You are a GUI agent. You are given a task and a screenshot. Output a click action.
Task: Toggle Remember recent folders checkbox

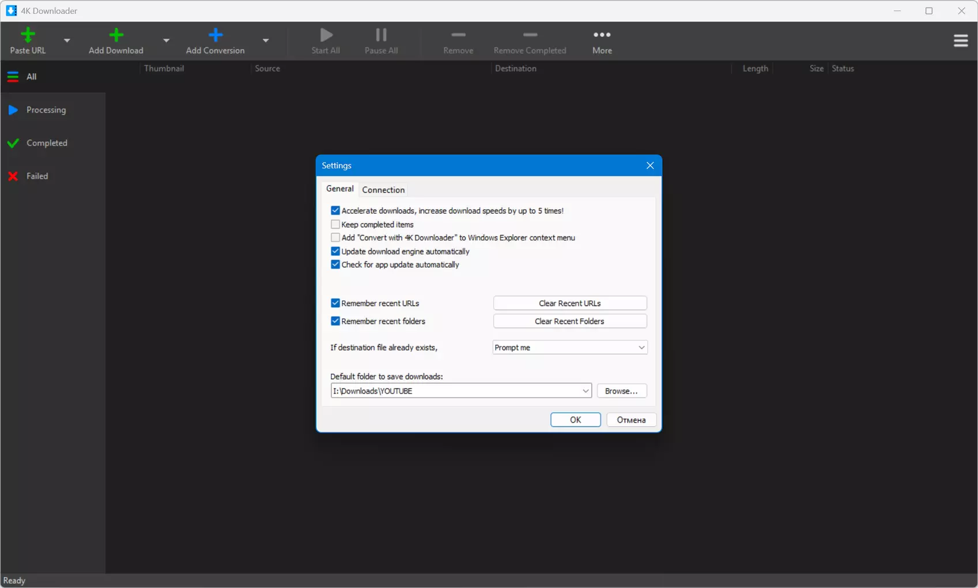pos(335,321)
